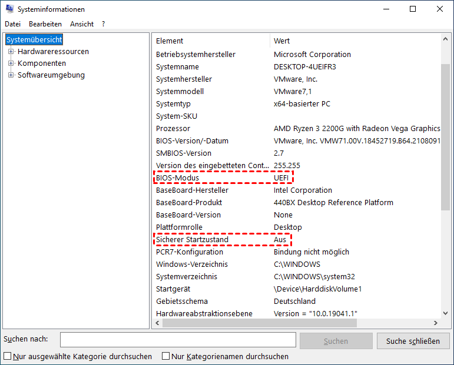Enable Nur ausgewählte Kategorie durchsuchen checkbox
This screenshot has height=365, width=454.
8,356
